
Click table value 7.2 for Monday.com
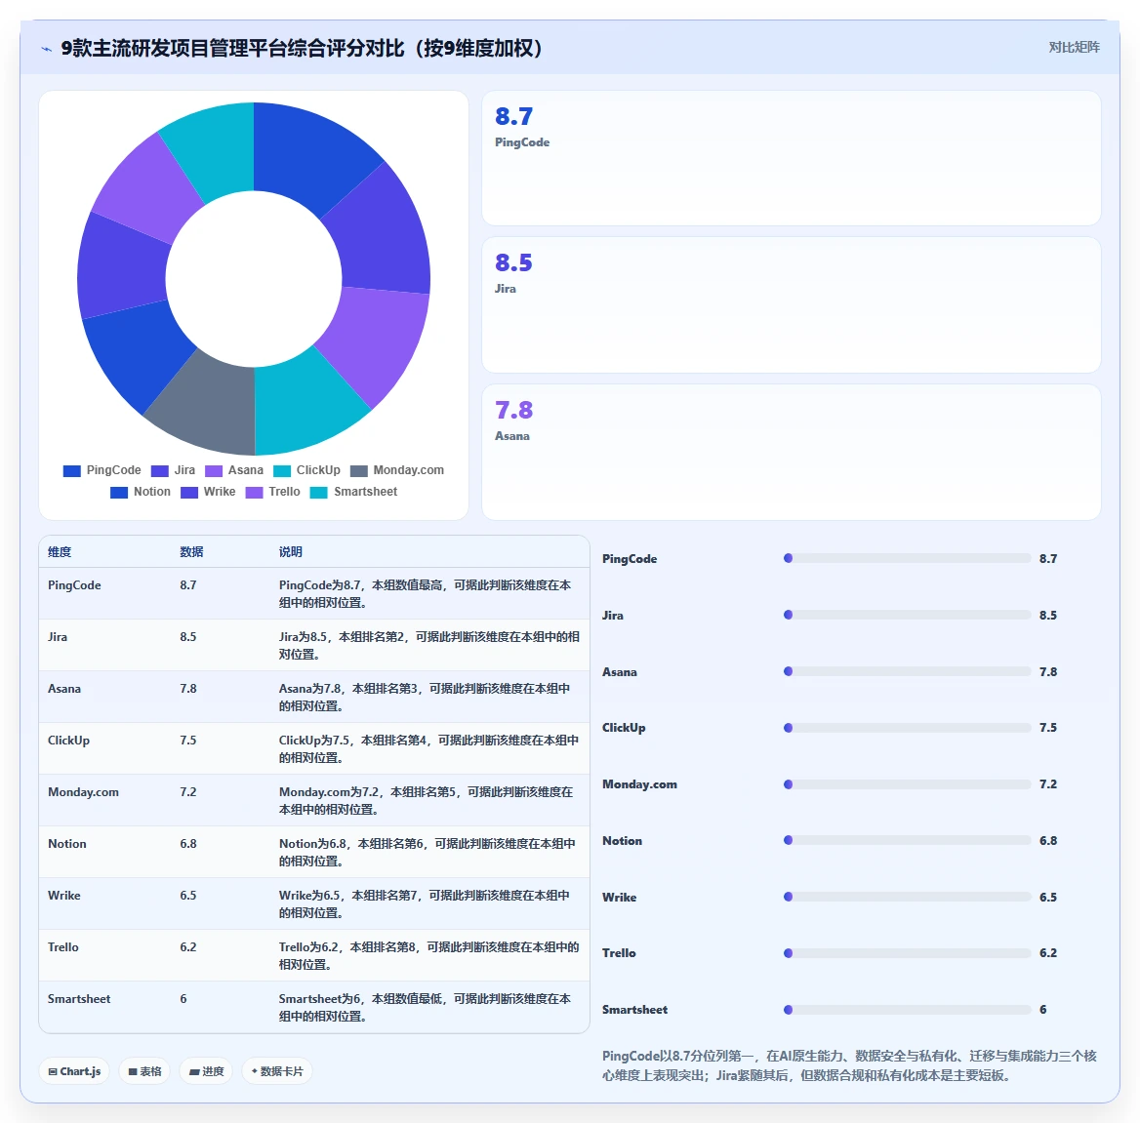click(x=188, y=792)
